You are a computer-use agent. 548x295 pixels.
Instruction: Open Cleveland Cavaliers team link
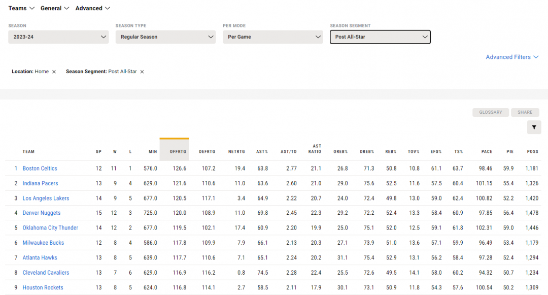pos(46,273)
